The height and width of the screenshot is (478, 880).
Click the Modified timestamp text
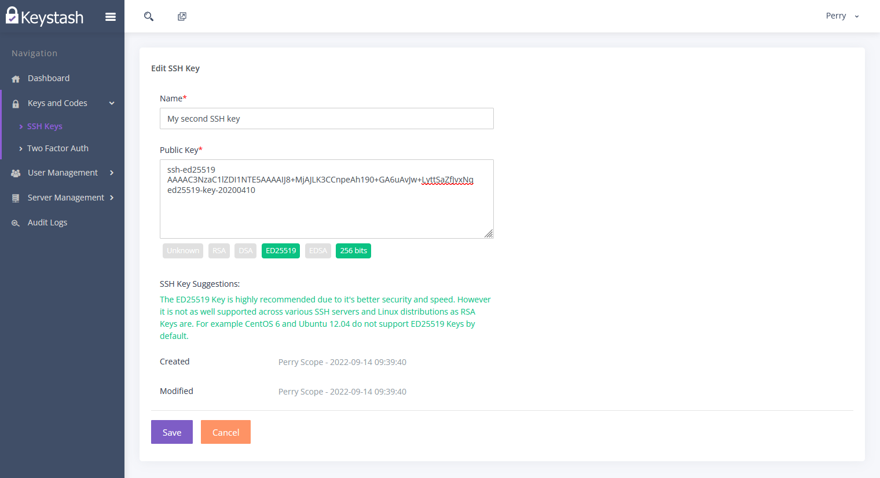click(x=342, y=392)
